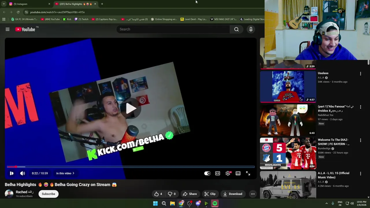Viewport: 370px width, 208px height.
Task: Open Windows taskbar search
Action: [x=164, y=203]
